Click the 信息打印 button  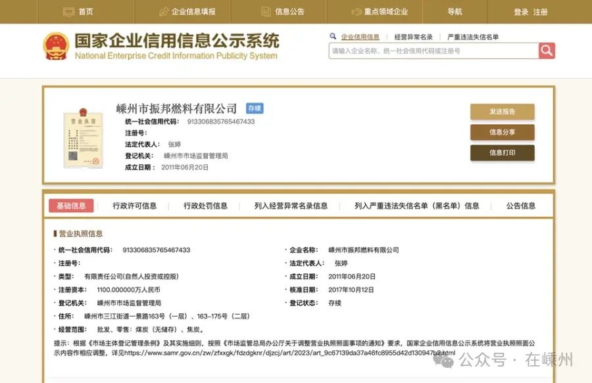point(502,152)
